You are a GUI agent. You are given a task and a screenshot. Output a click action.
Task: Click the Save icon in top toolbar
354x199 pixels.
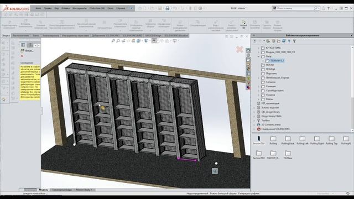[x=160, y=8]
